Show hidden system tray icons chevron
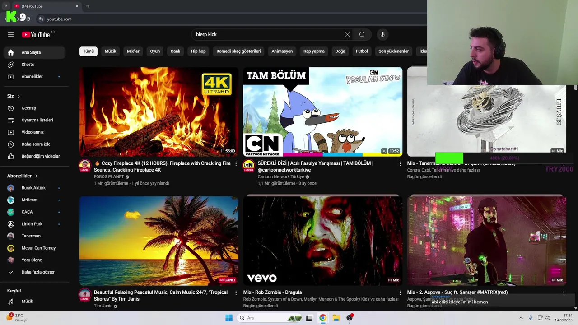This screenshot has width=578, height=325. click(x=521, y=318)
